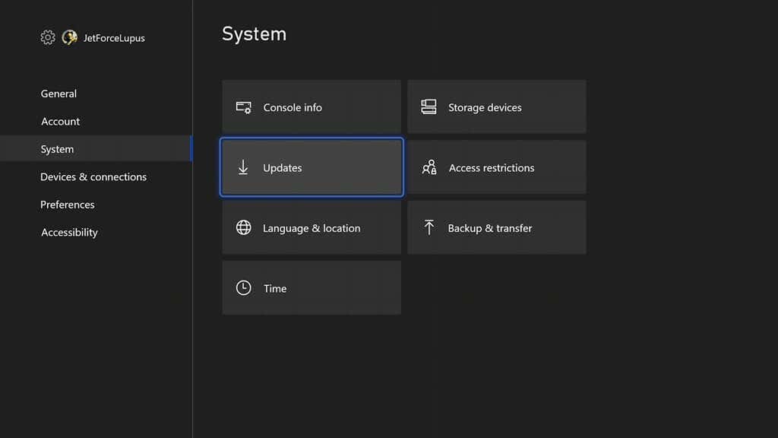Go to the Preferences section
778x438 pixels.
[x=68, y=205]
